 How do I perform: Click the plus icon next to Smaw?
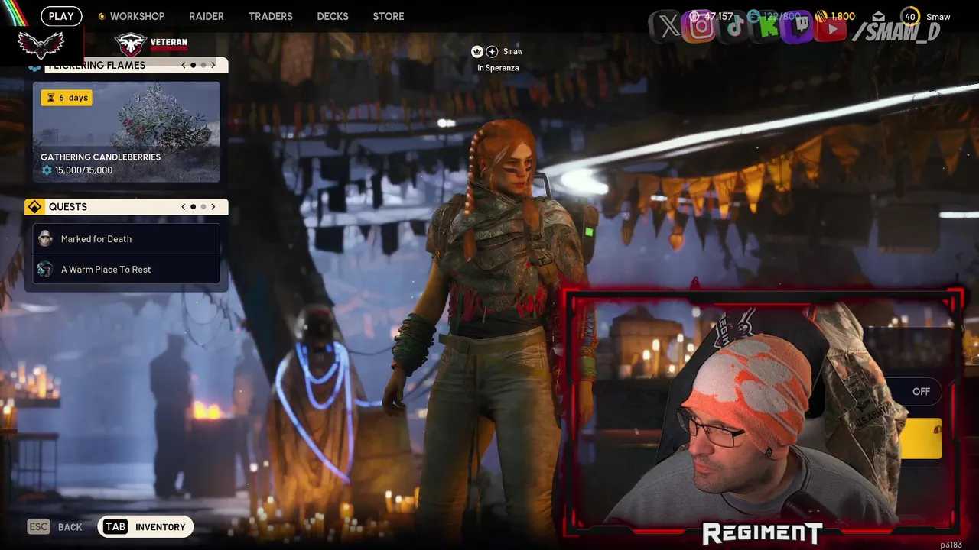click(492, 51)
